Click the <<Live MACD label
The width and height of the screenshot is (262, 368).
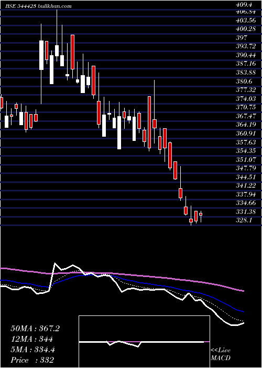(x=221, y=354)
